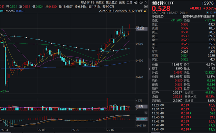
Task: Click the 0.528 price label on chart axis
Action: click(x=141, y=28)
